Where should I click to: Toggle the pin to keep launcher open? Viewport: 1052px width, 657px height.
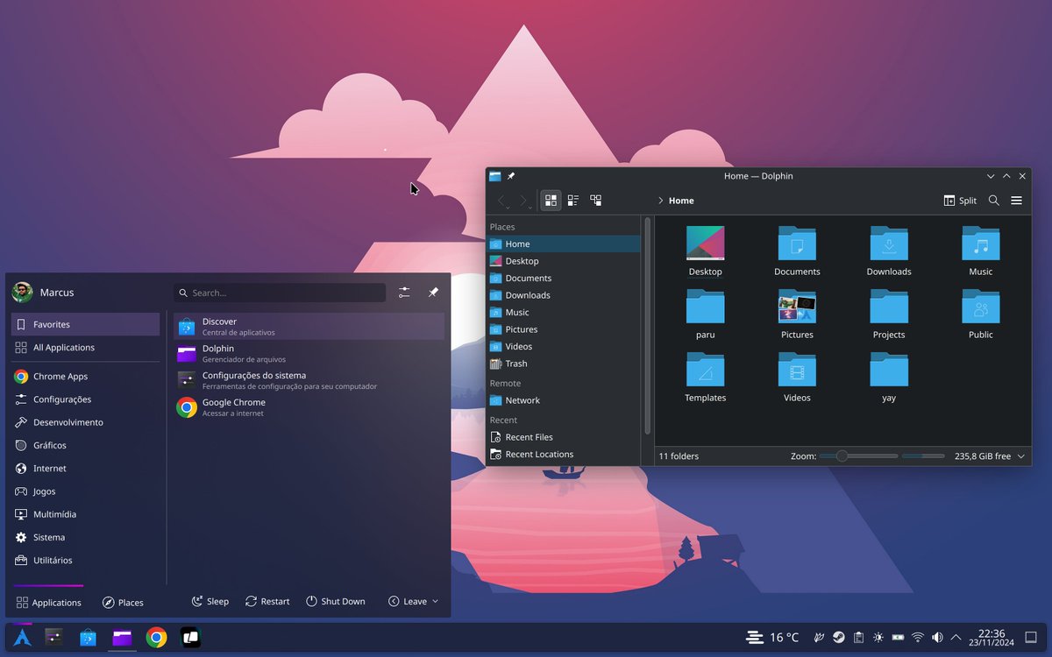pyautogui.click(x=433, y=293)
